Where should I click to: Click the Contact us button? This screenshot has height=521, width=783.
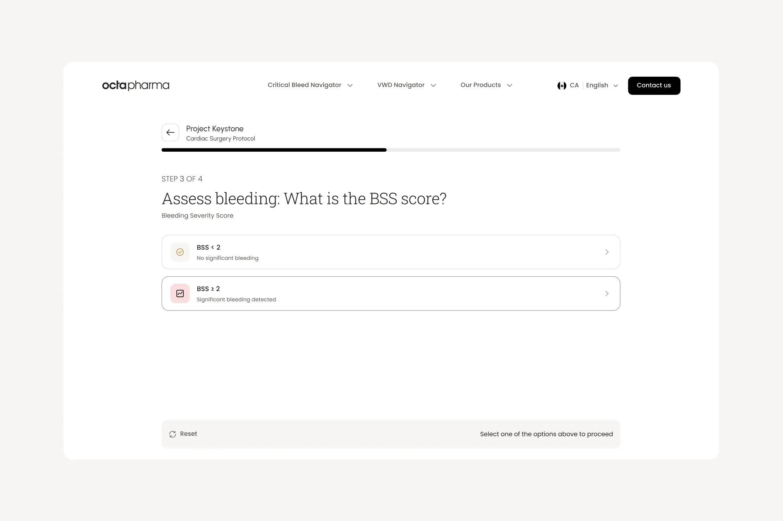(654, 86)
